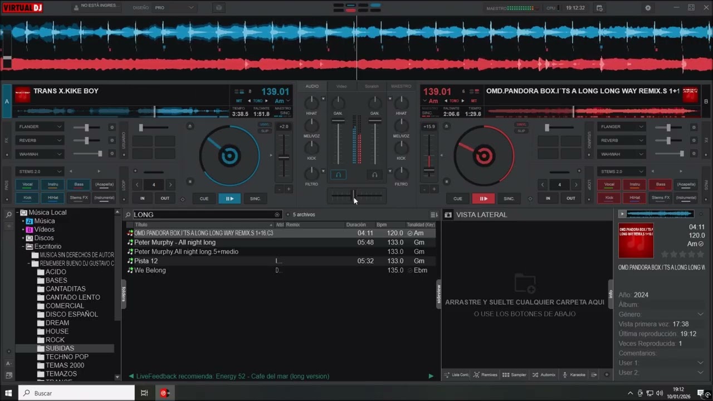
Task: Open WAHWAH effect dropdown on deck A
Action: click(x=40, y=154)
